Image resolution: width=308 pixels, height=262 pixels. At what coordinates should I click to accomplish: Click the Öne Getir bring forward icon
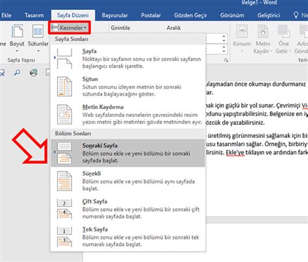point(284,31)
